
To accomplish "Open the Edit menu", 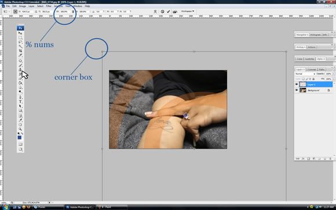I will click(14, 6).
